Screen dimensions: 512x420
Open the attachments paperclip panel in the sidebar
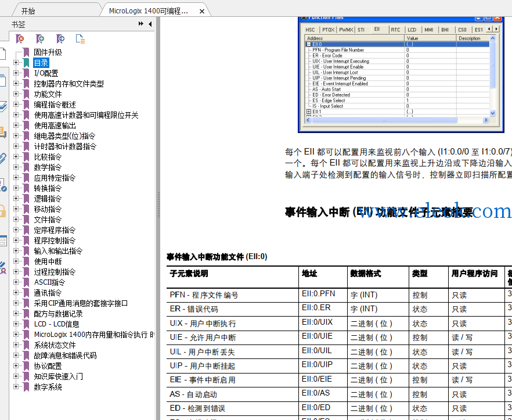point(2,159)
